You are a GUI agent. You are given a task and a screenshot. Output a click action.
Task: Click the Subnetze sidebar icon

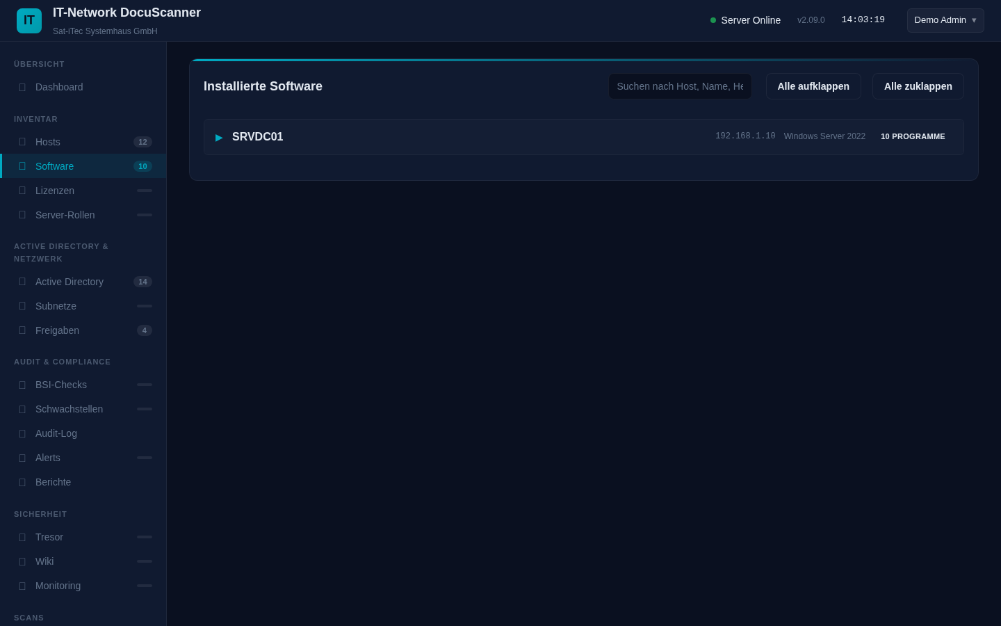tap(22, 306)
